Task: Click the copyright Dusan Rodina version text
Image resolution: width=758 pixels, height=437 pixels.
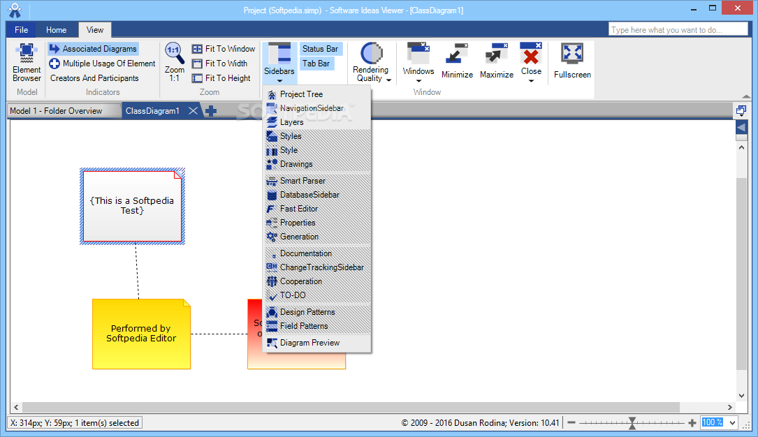Action: (480, 423)
